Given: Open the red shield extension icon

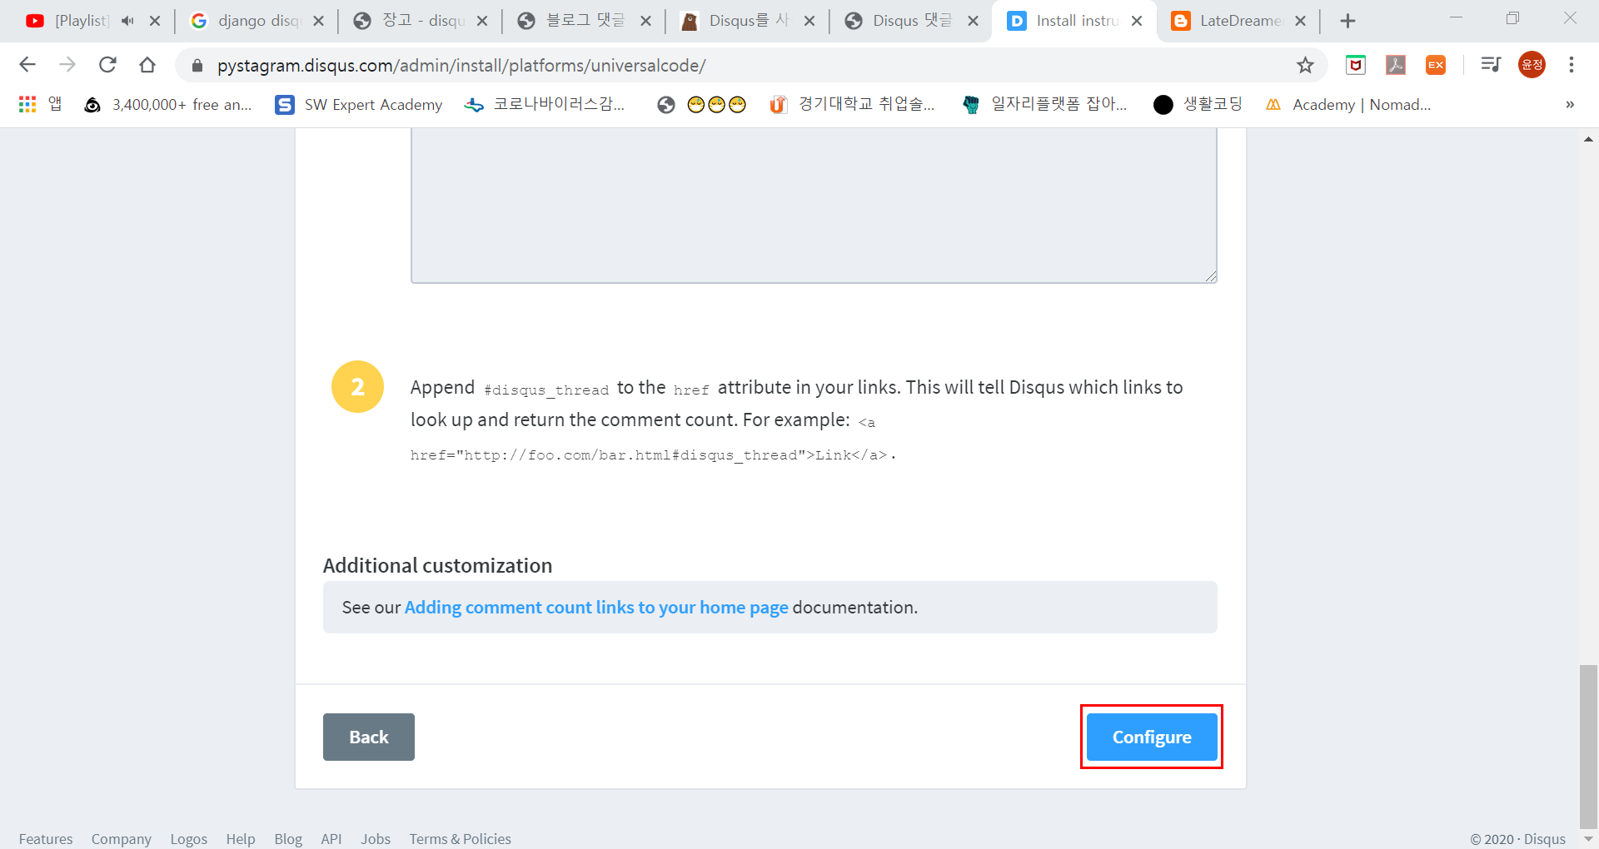Looking at the screenshot, I should tap(1356, 65).
